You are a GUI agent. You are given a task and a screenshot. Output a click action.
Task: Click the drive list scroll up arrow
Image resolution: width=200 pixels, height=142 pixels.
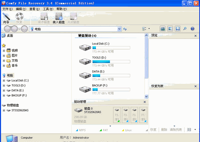[x=146, y=35]
